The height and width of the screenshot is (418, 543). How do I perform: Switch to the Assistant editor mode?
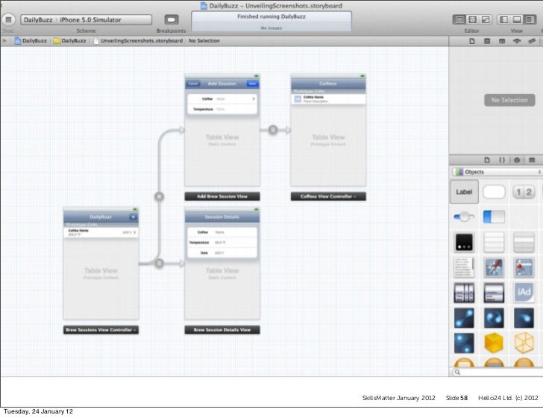[x=472, y=19]
